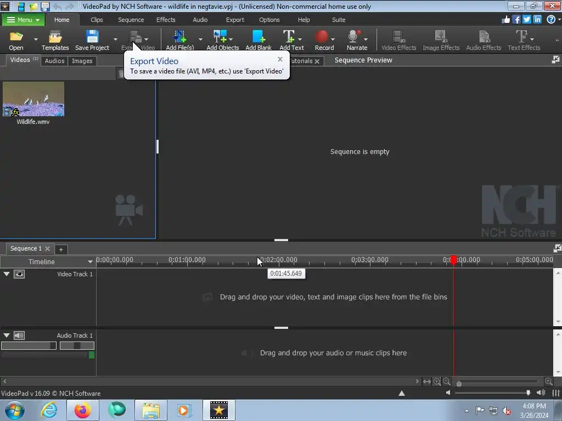This screenshot has height=421, width=562.
Task: Pop out the Sequence Preview panel
Action: click(x=555, y=60)
